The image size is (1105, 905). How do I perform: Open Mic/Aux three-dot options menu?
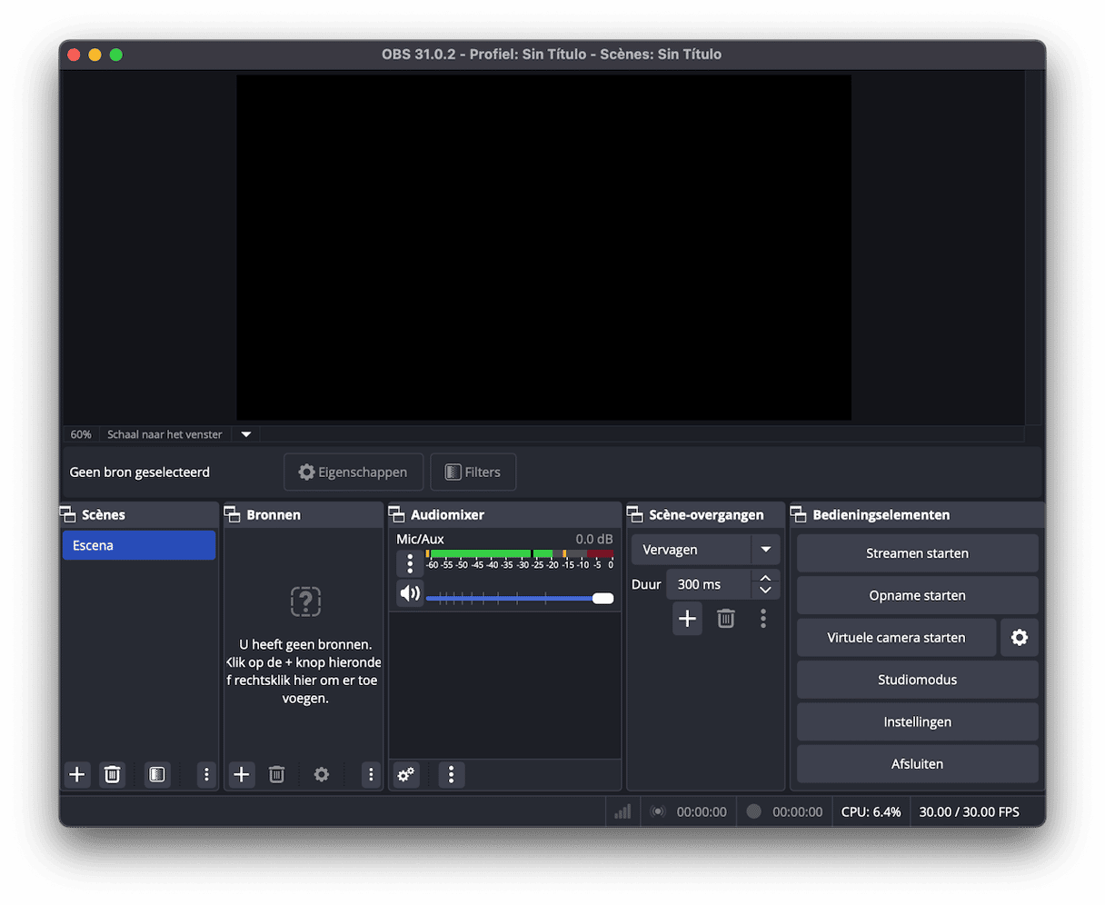coord(410,563)
